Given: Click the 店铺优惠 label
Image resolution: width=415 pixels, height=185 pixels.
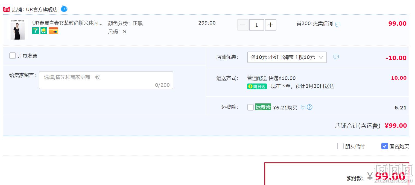Looking at the screenshot, I should [x=227, y=57].
